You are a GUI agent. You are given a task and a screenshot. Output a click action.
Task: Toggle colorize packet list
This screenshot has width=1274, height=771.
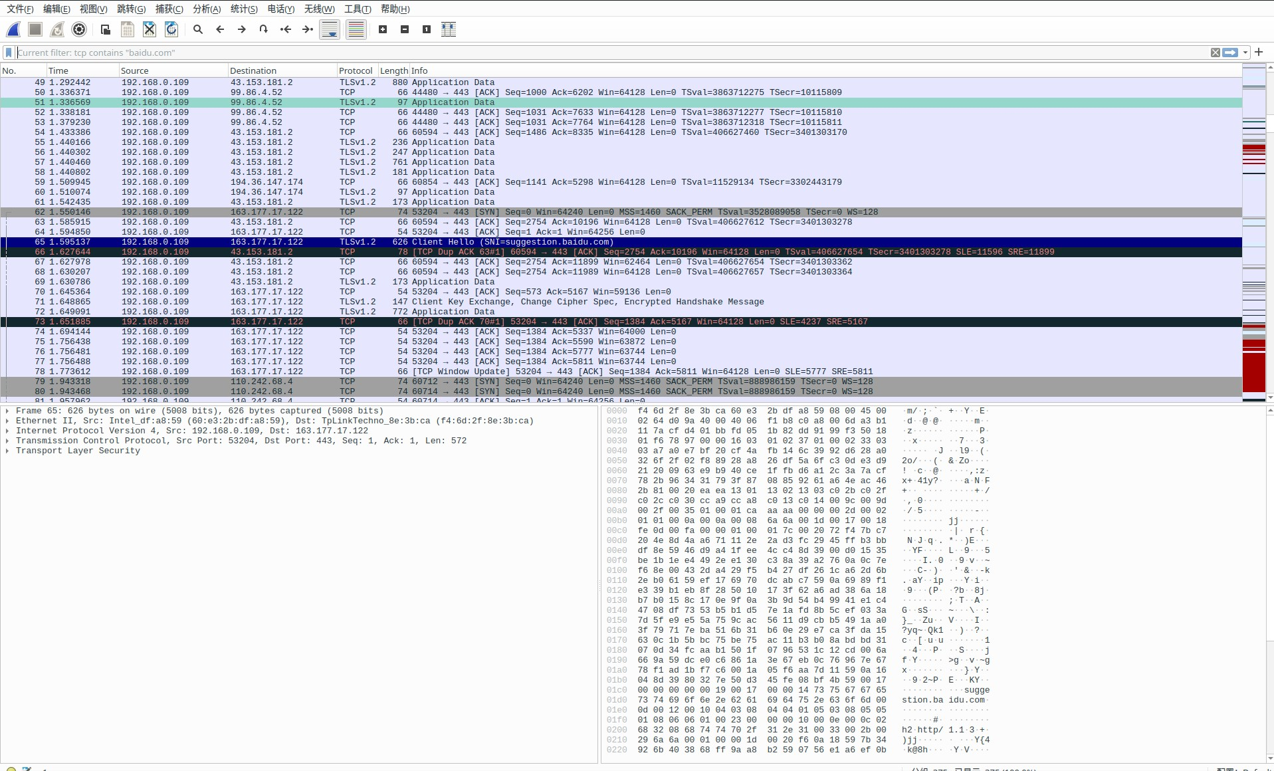[356, 29]
